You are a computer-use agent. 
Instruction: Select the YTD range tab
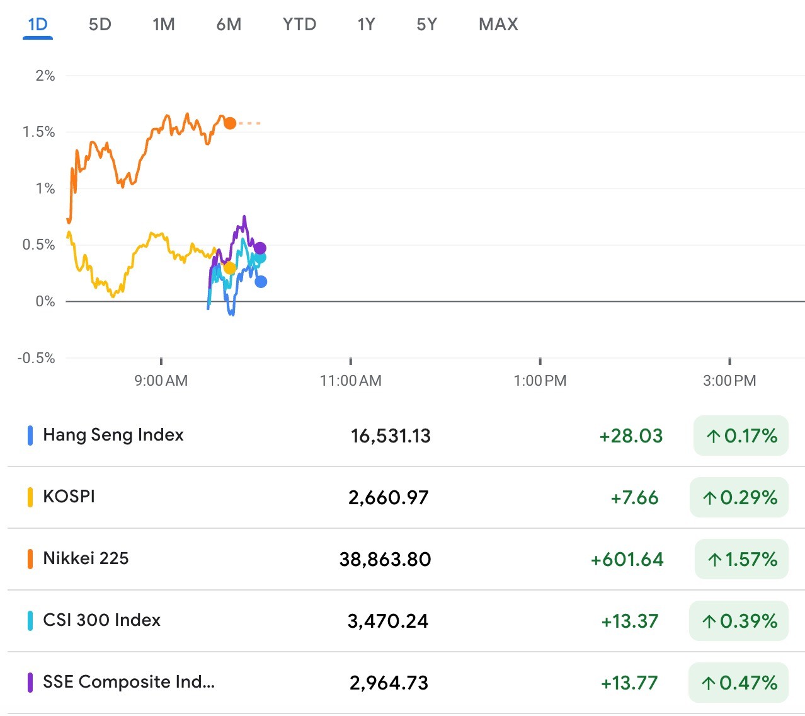point(300,25)
